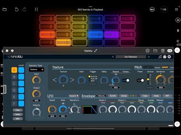
Task: Toggle the Pitch Fixed switch
Action: 140,80
